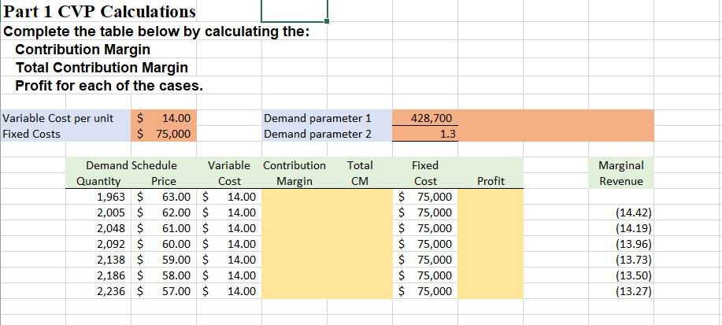Click the Profit for each of the cases line
This screenshot has width=722, height=325.
point(109,86)
